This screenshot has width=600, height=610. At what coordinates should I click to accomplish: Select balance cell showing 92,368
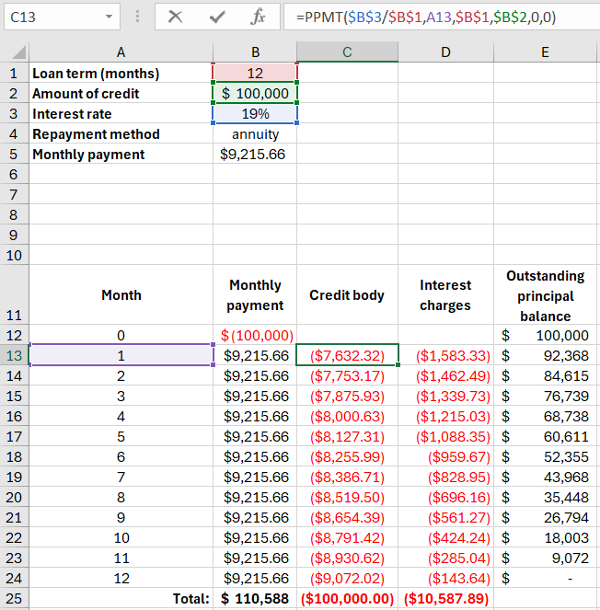click(545, 355)
